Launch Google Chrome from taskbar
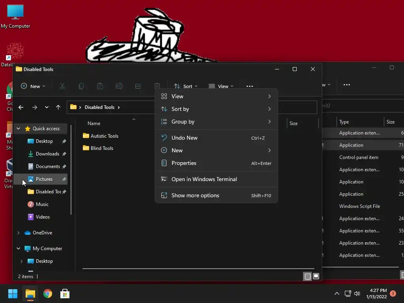Screen dimensions: 404x303 click(48, 294)
